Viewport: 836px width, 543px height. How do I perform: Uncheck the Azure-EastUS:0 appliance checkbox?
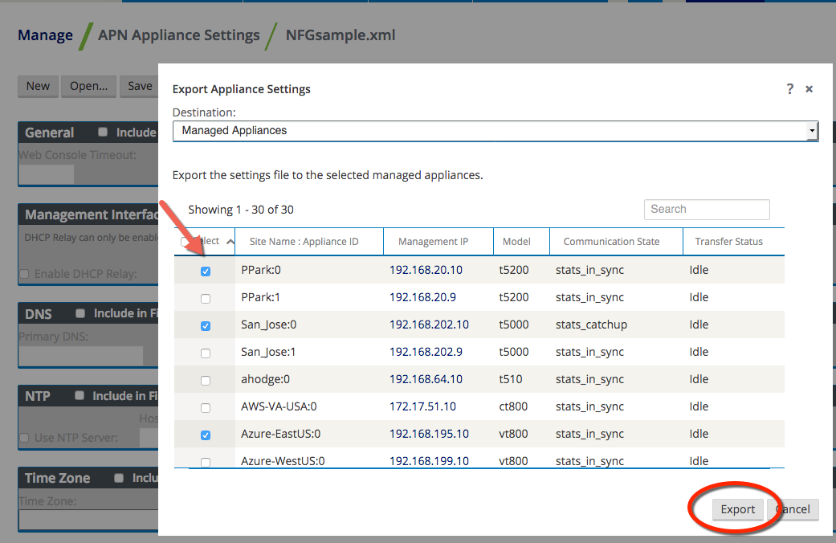206,435
